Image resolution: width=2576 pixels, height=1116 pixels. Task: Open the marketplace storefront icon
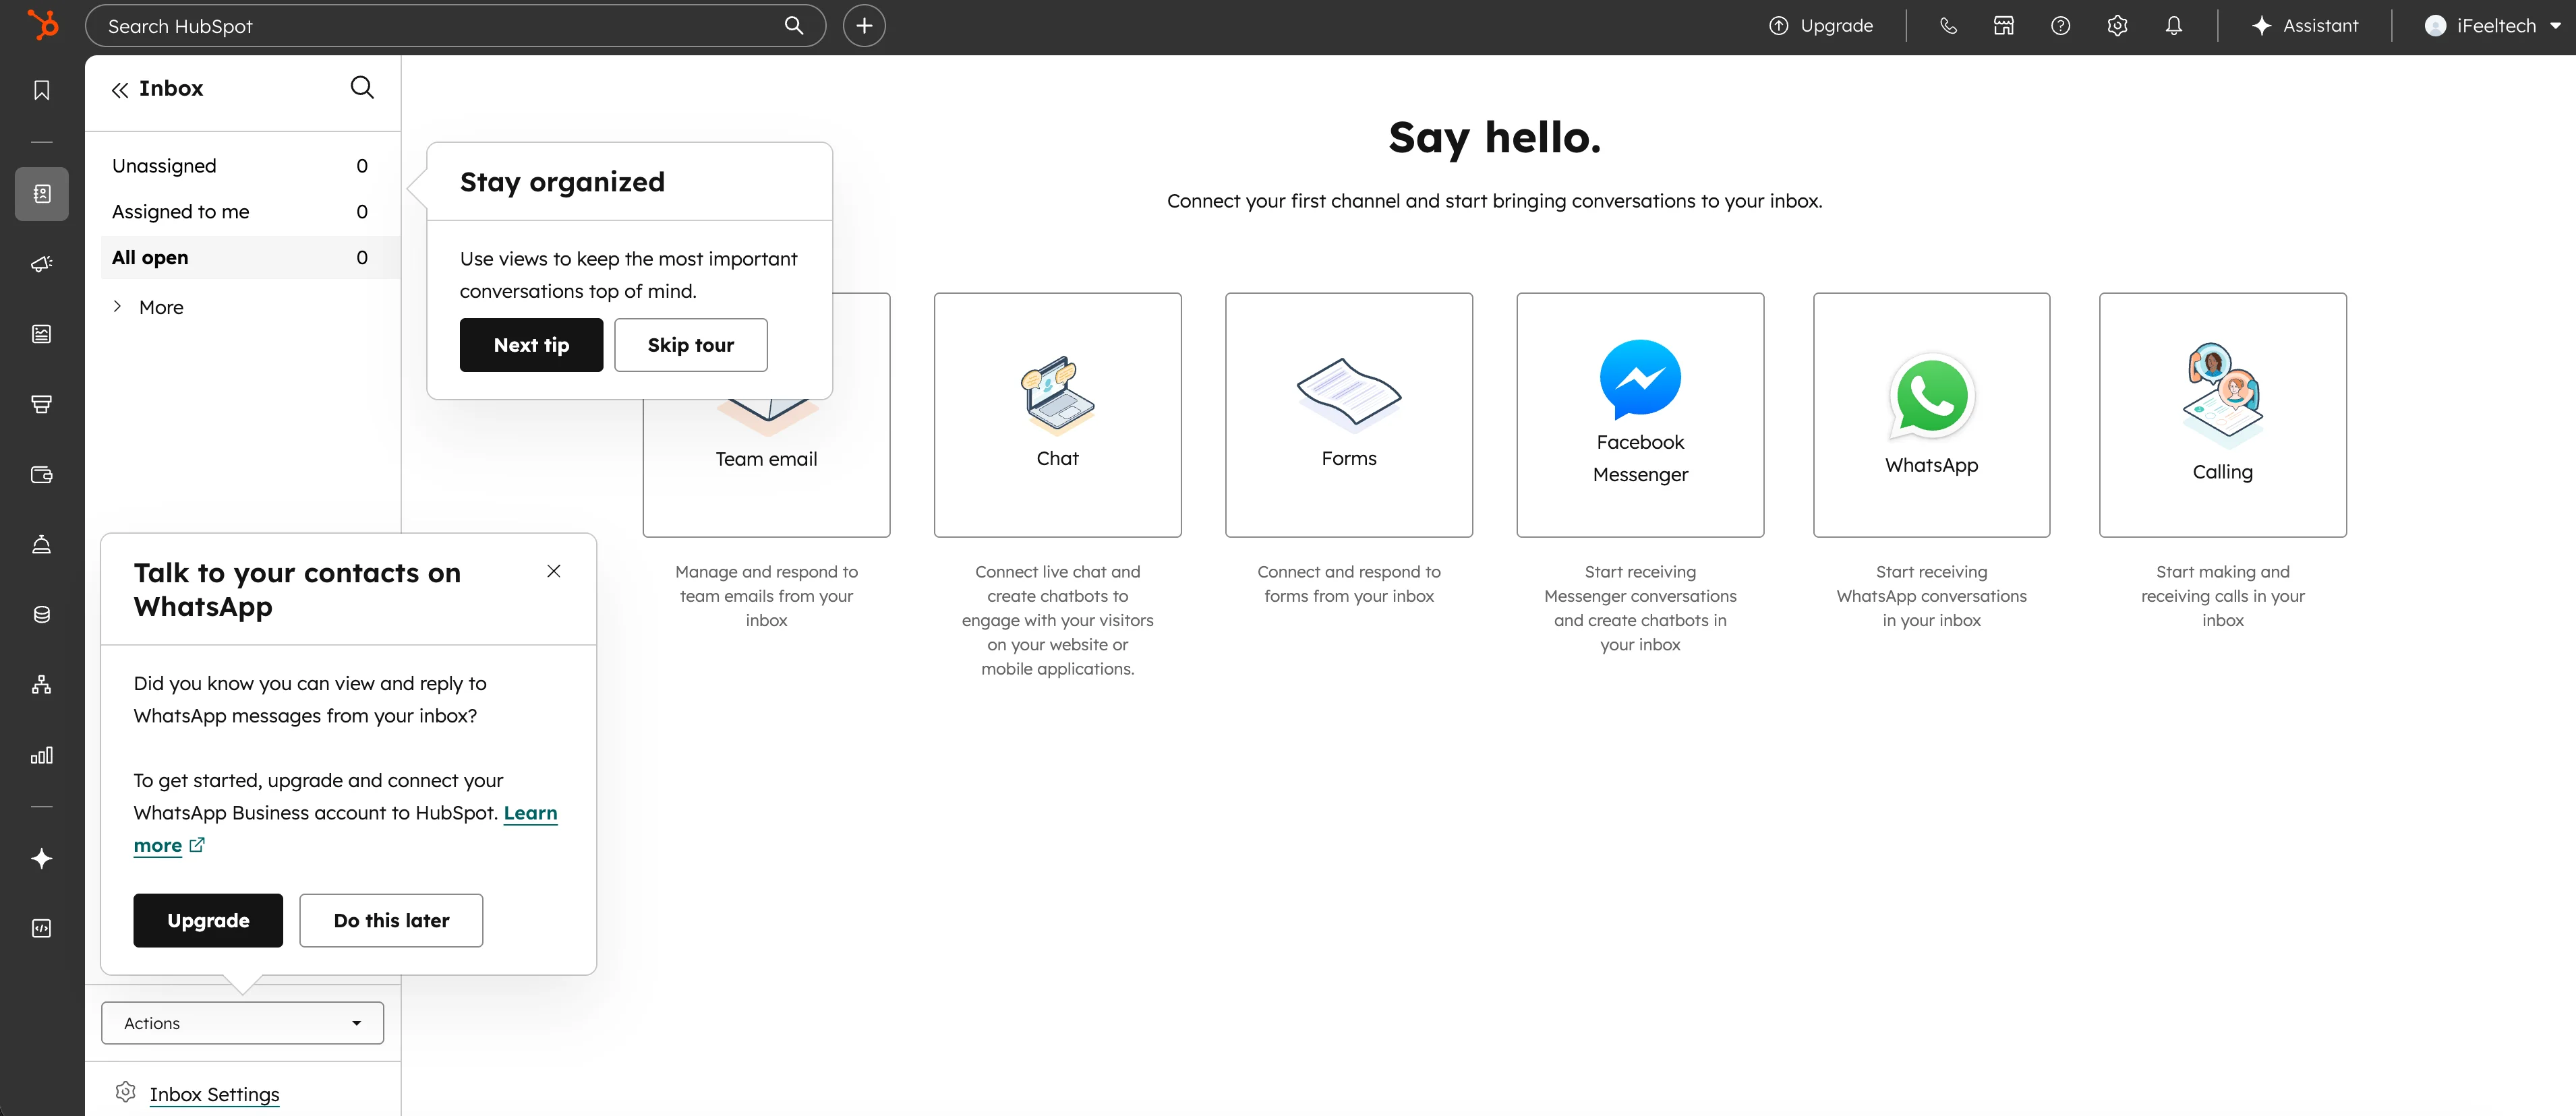[x=2004, y=26]
